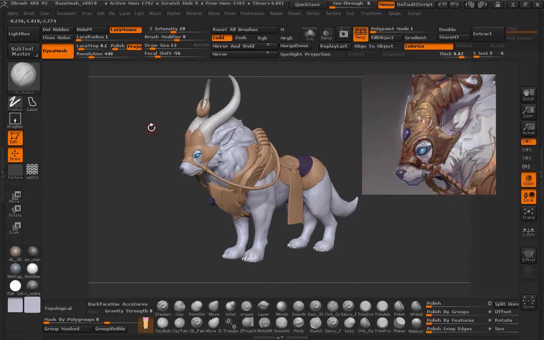The width and height of the screenshot is (544, 340).
Task: Open the Document menu
Action: click(66, 13)
